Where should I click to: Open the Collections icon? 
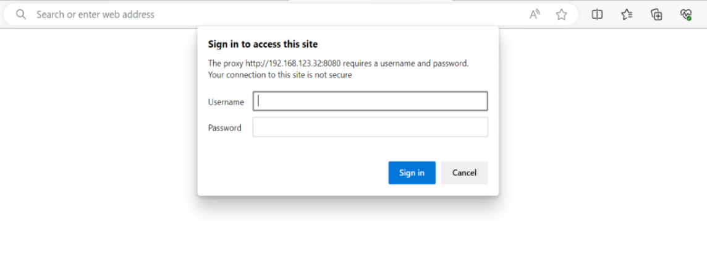[x=656, y=14]
